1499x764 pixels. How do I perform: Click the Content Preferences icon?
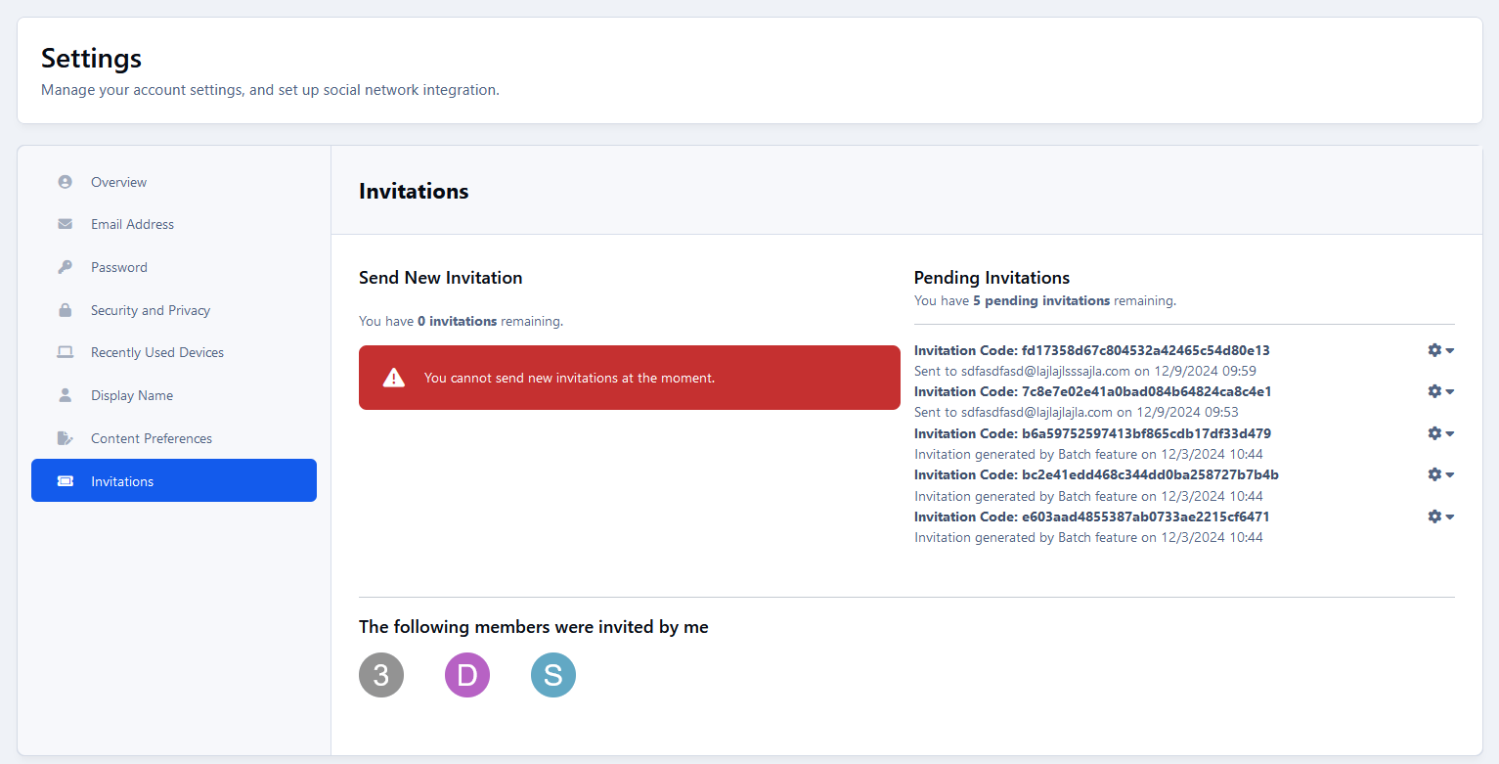[x=64, y=437]
